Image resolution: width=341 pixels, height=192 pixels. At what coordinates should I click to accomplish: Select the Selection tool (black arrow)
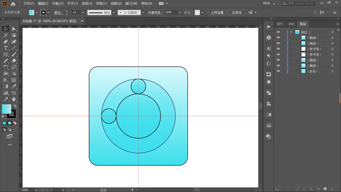tap(6, 29)
